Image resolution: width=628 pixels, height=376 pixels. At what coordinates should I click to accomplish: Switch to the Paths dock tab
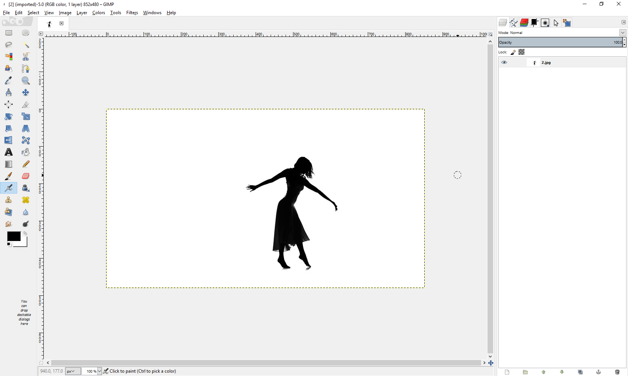(514, 23)
